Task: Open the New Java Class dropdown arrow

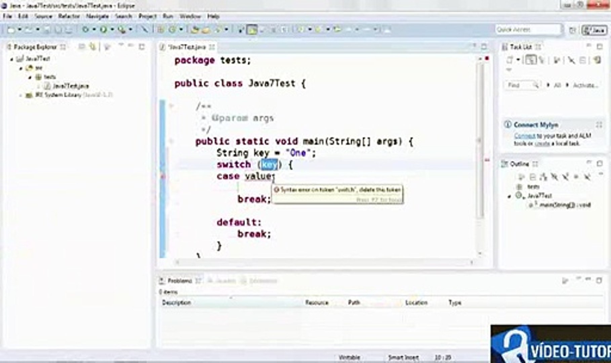Action: tap(181, 30)
